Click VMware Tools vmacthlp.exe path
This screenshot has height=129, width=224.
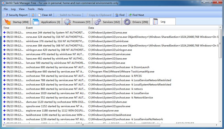click(121, 72)
